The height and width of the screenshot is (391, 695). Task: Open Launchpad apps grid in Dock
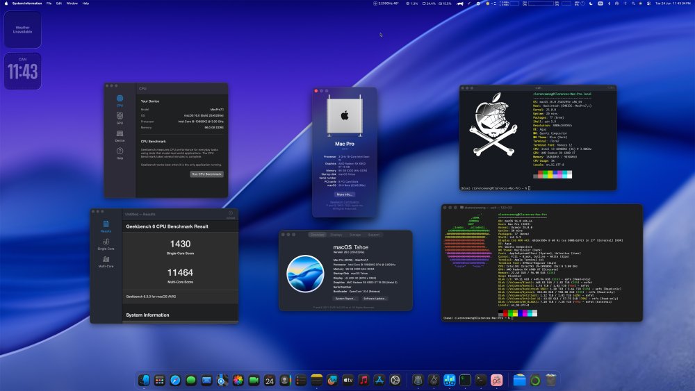pos(160,380)
